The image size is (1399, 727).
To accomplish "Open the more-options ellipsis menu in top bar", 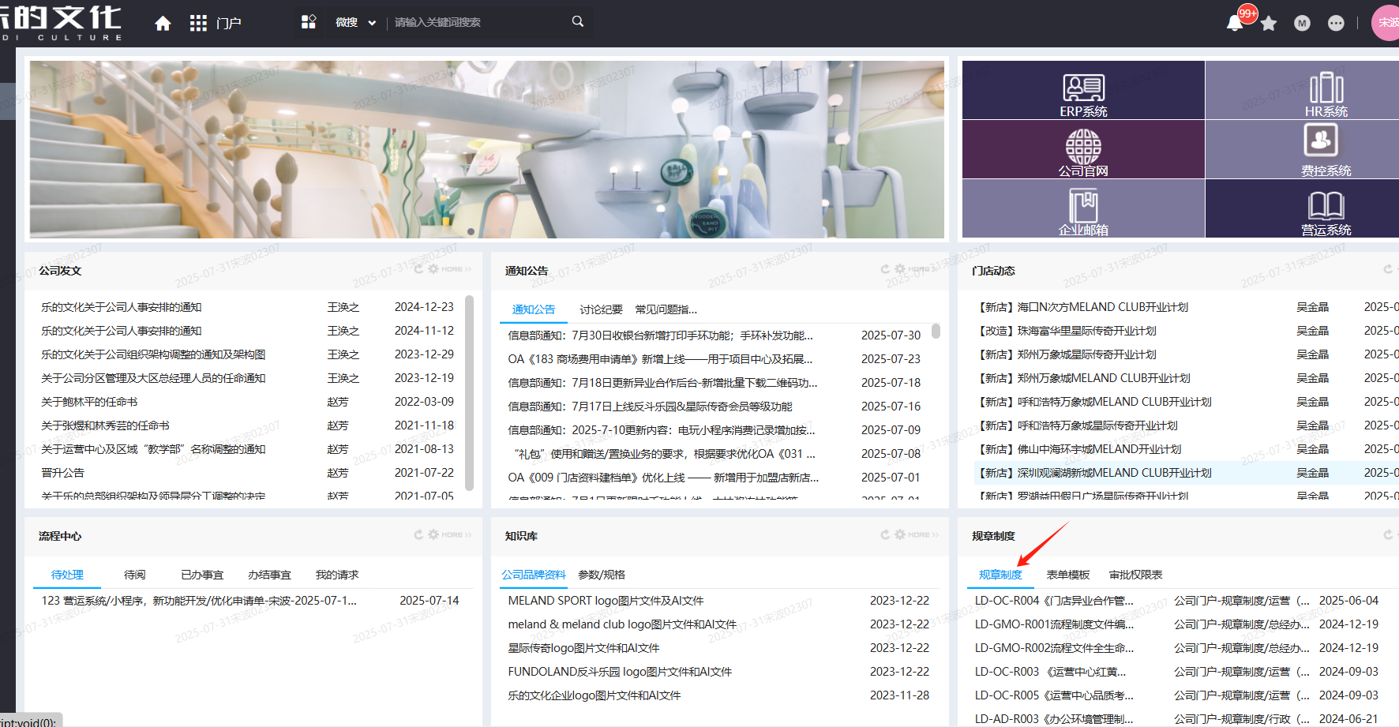I will tap(1336, 23).
